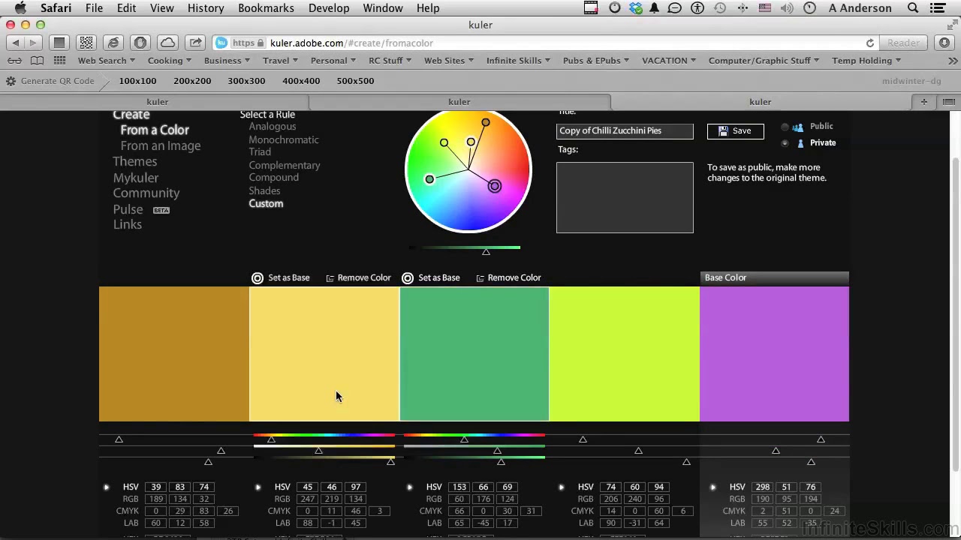Expand the purple swatch values disclosure triangle
The width and height of the screenshot is (961, 540).
713,487
